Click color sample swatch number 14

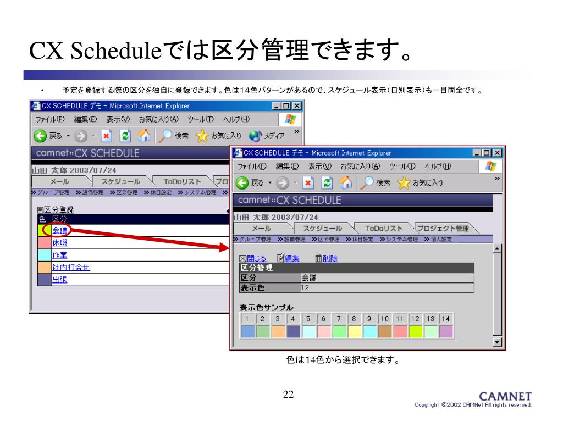(x=446, y=331)
